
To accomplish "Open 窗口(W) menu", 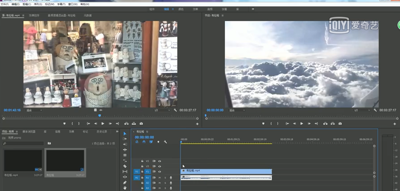I will (73, 4).
